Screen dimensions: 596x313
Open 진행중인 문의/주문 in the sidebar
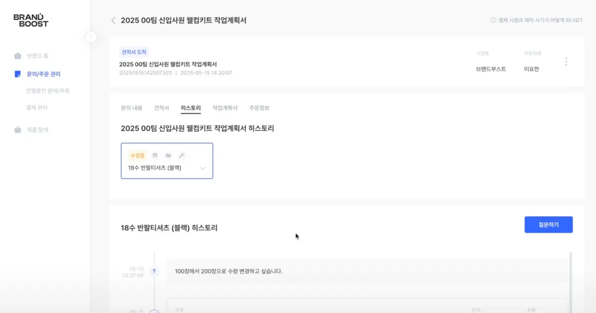[48, 90]
